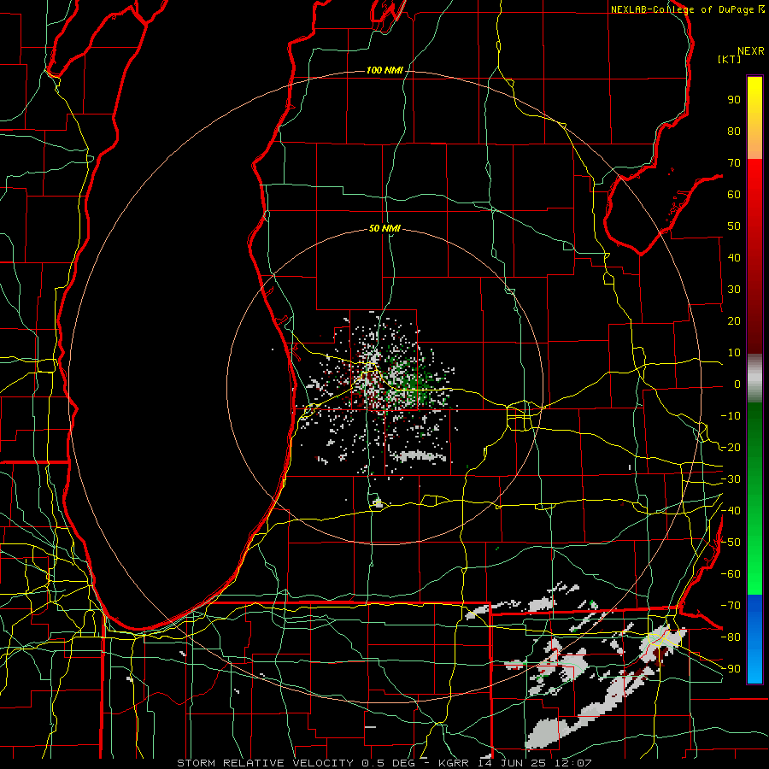Select the -80 scale label
The height and width of the screenshot is (769, 769).
click(731, 637)
